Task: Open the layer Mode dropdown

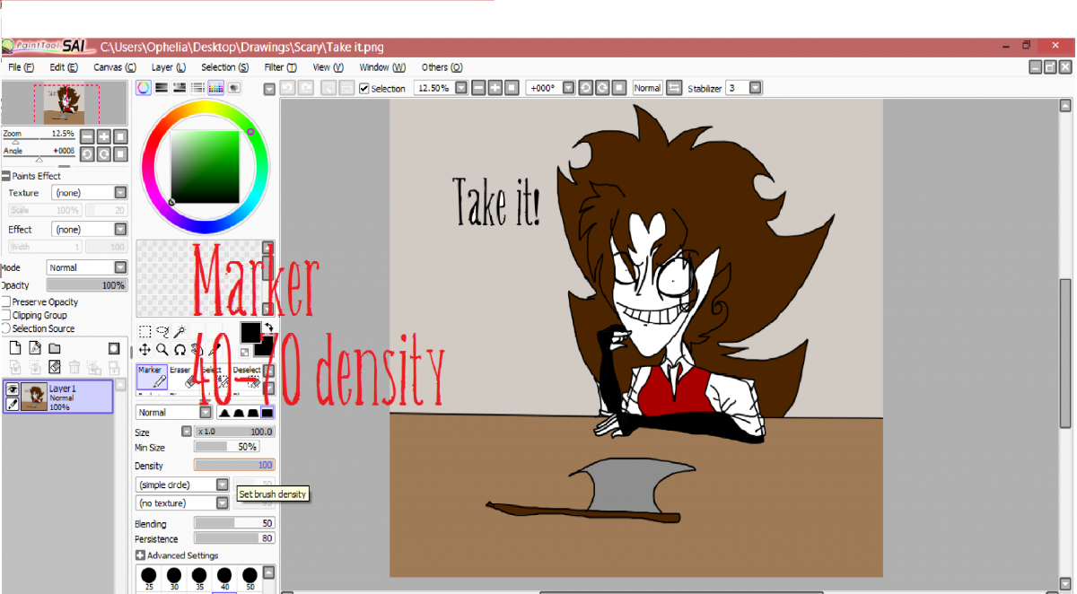Action: tap(121, 267)
